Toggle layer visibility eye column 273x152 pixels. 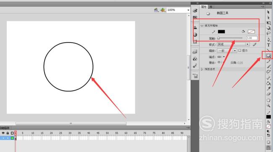pos(3,133)
